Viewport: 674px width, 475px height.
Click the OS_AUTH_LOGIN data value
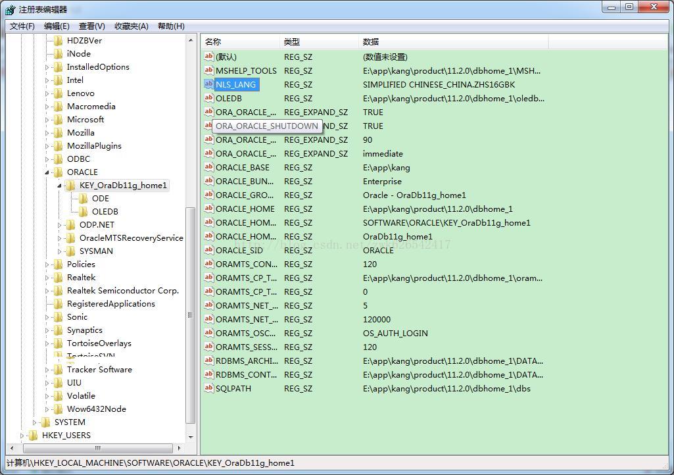pos(395,333)
